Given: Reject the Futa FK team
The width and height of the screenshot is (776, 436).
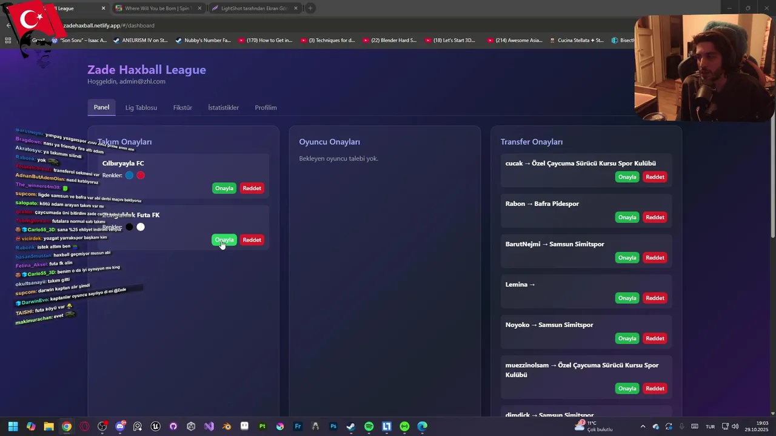Looking at the screenshot, I should click(x=252, y=240).
